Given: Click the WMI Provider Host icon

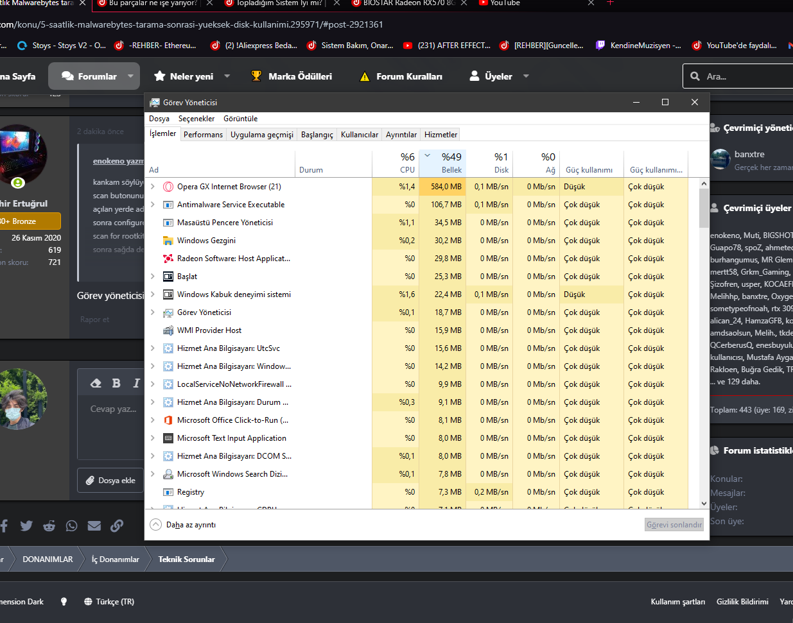Looking at the screenshot, I should [168, 330].
